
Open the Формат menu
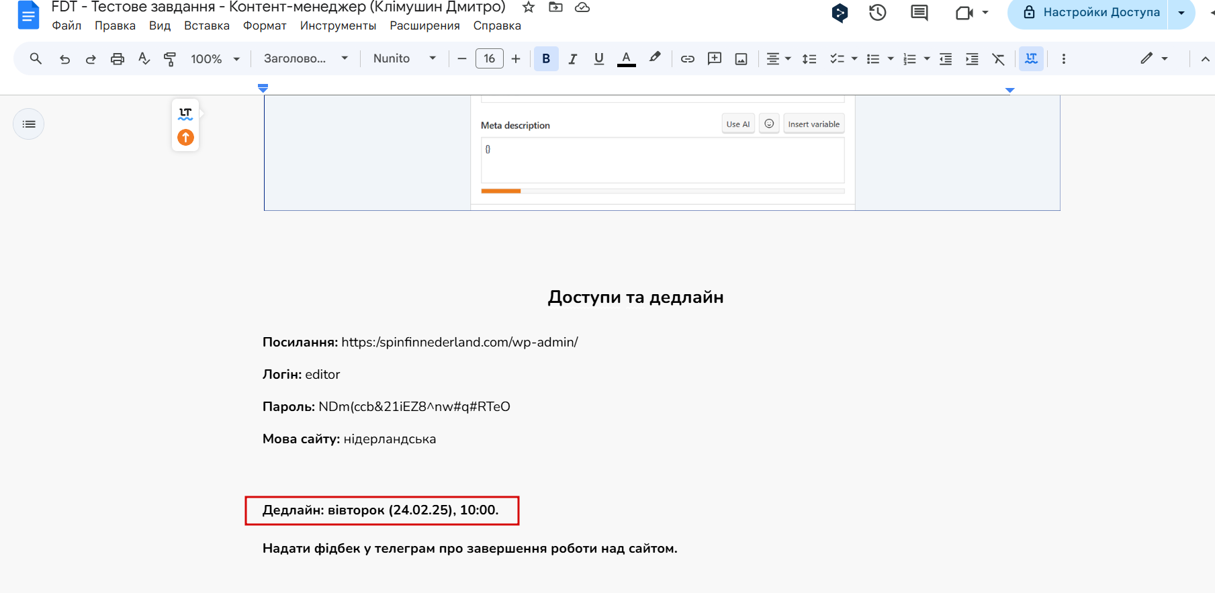click(x=265, y=26)
